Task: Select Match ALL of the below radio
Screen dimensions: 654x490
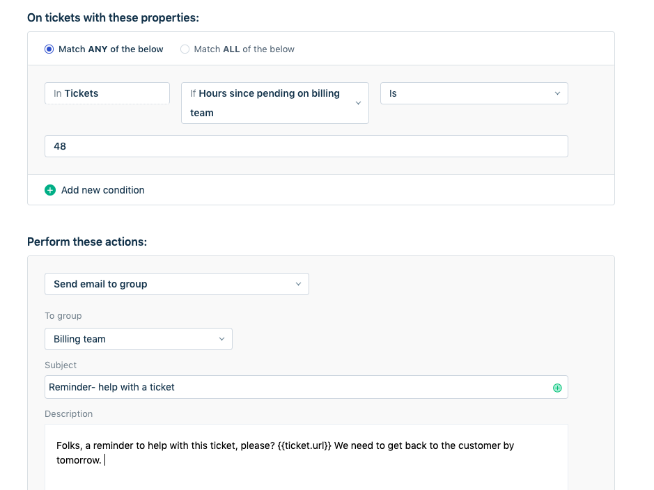Action: click(185, 49)
